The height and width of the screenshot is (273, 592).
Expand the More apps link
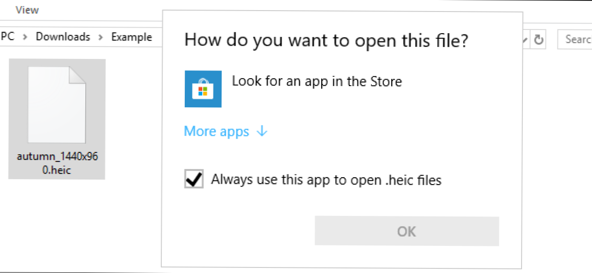pos(217,131)
